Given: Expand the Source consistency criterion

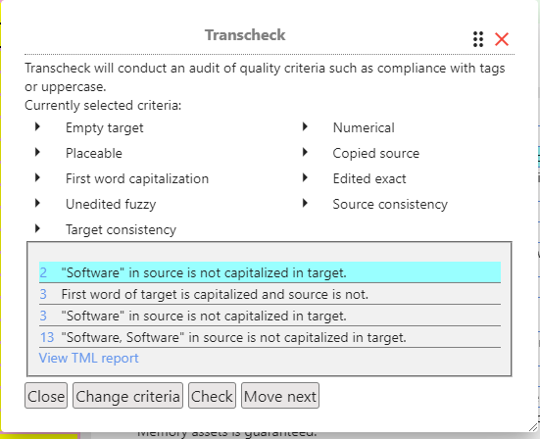Looking at the screenshot, I should [305, 204].
